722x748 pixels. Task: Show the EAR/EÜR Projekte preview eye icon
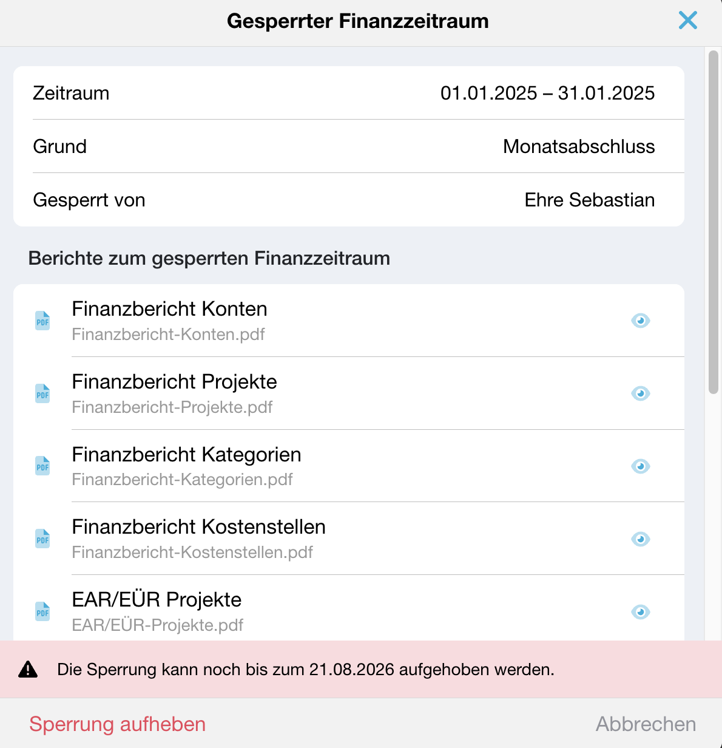(x=641, y=612)
